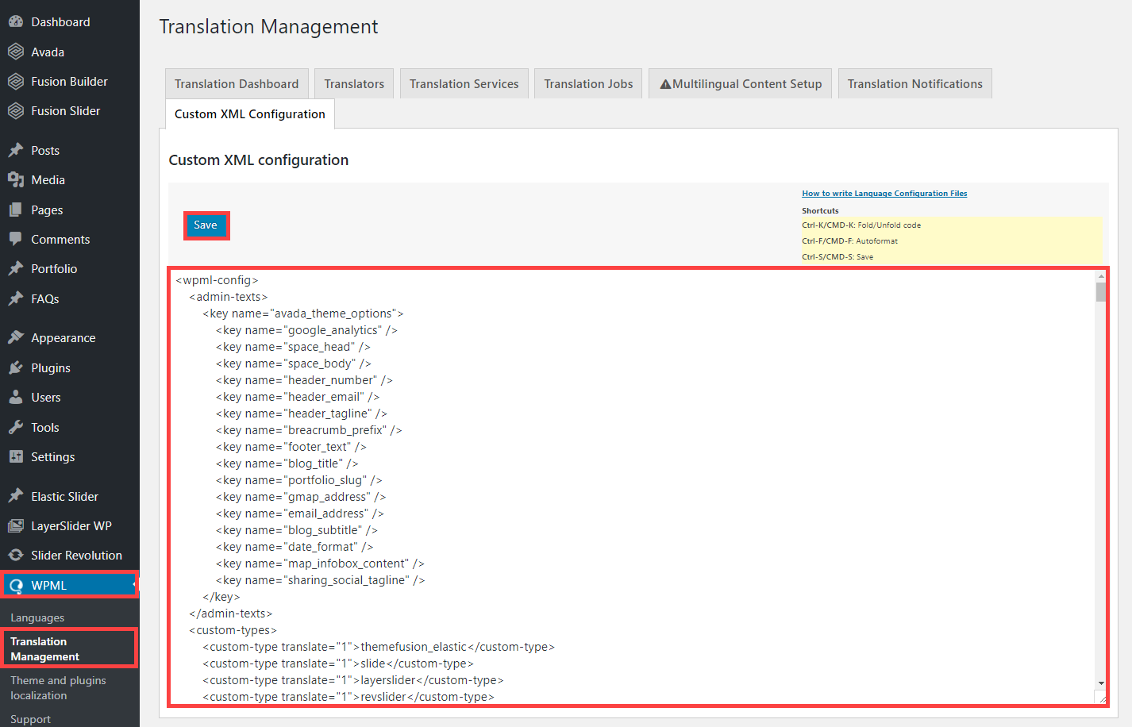Open Support submenu link
Viewport: 1132px width, 727px height.
tap(30, 719)
